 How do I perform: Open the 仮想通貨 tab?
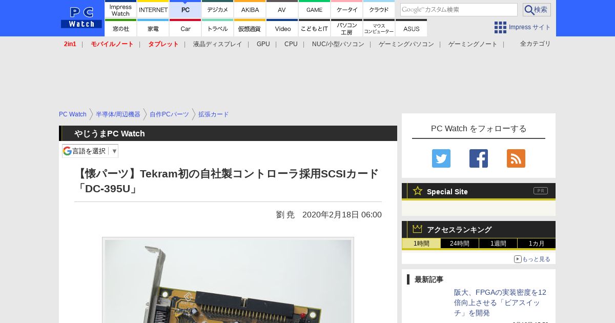(250, 28)
